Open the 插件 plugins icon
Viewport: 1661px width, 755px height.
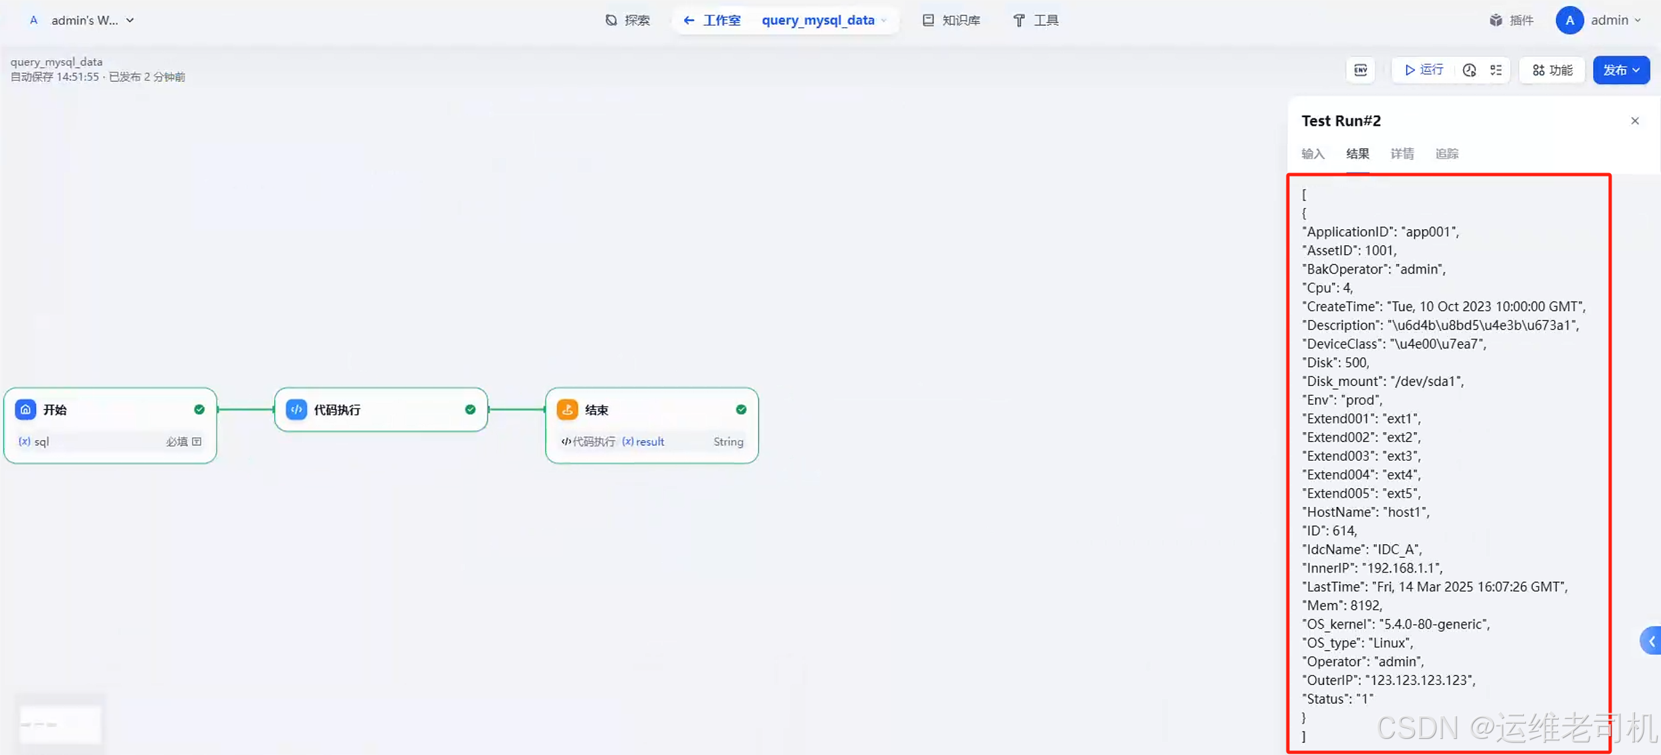(x=1496, y=20)
